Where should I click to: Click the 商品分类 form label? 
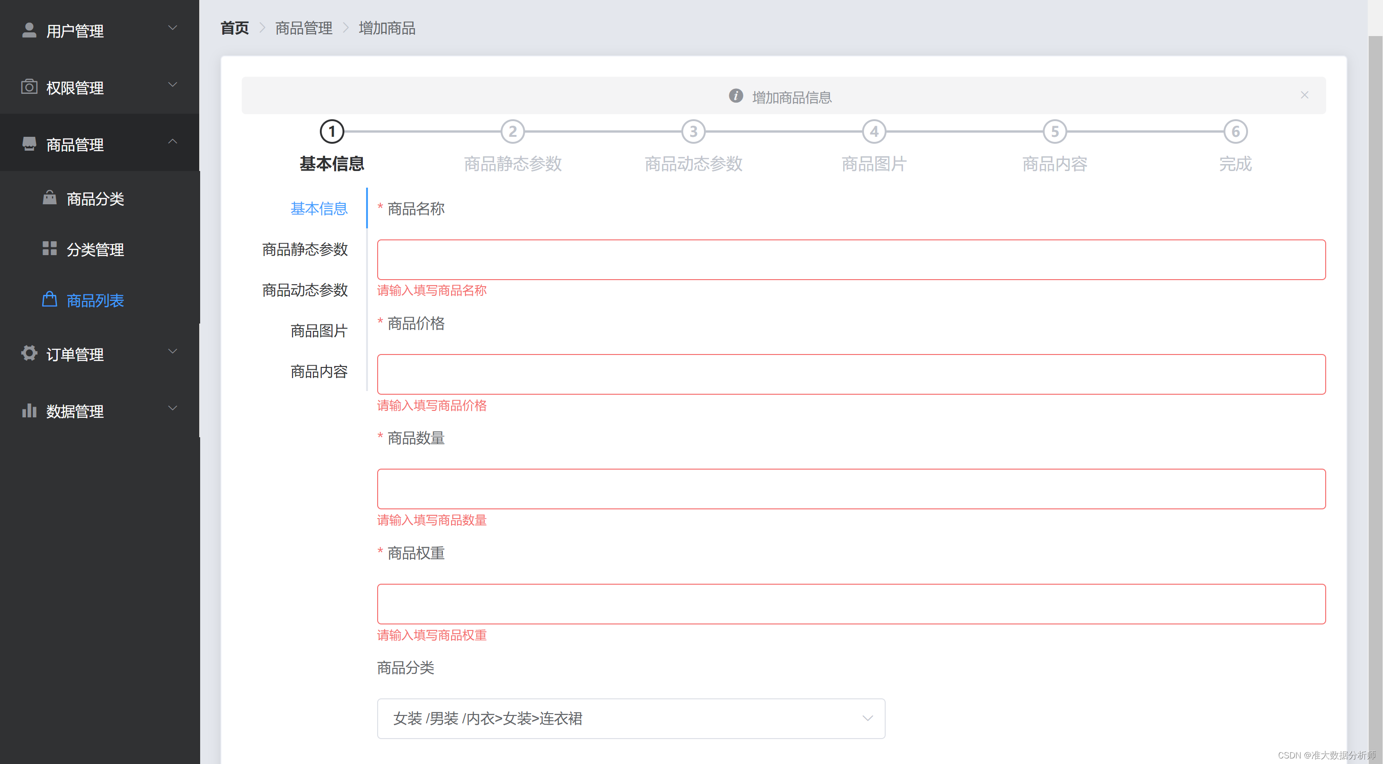point(405,667)
